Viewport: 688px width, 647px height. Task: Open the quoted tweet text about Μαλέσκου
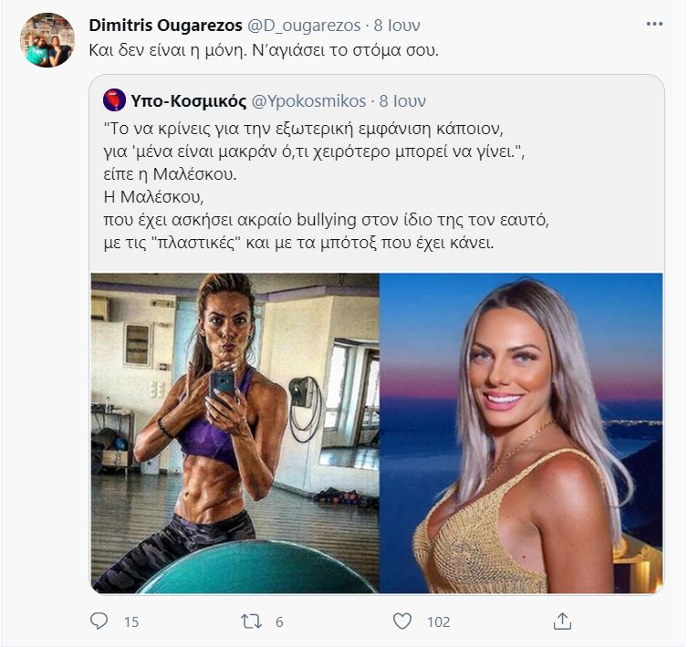tap(327, 185)
